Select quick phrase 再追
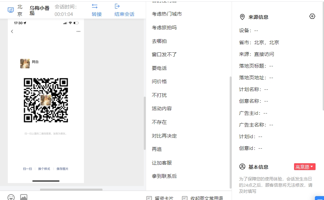 click(157, 149)
